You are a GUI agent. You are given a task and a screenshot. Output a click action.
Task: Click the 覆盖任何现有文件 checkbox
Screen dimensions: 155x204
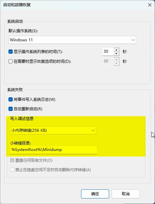12,160
